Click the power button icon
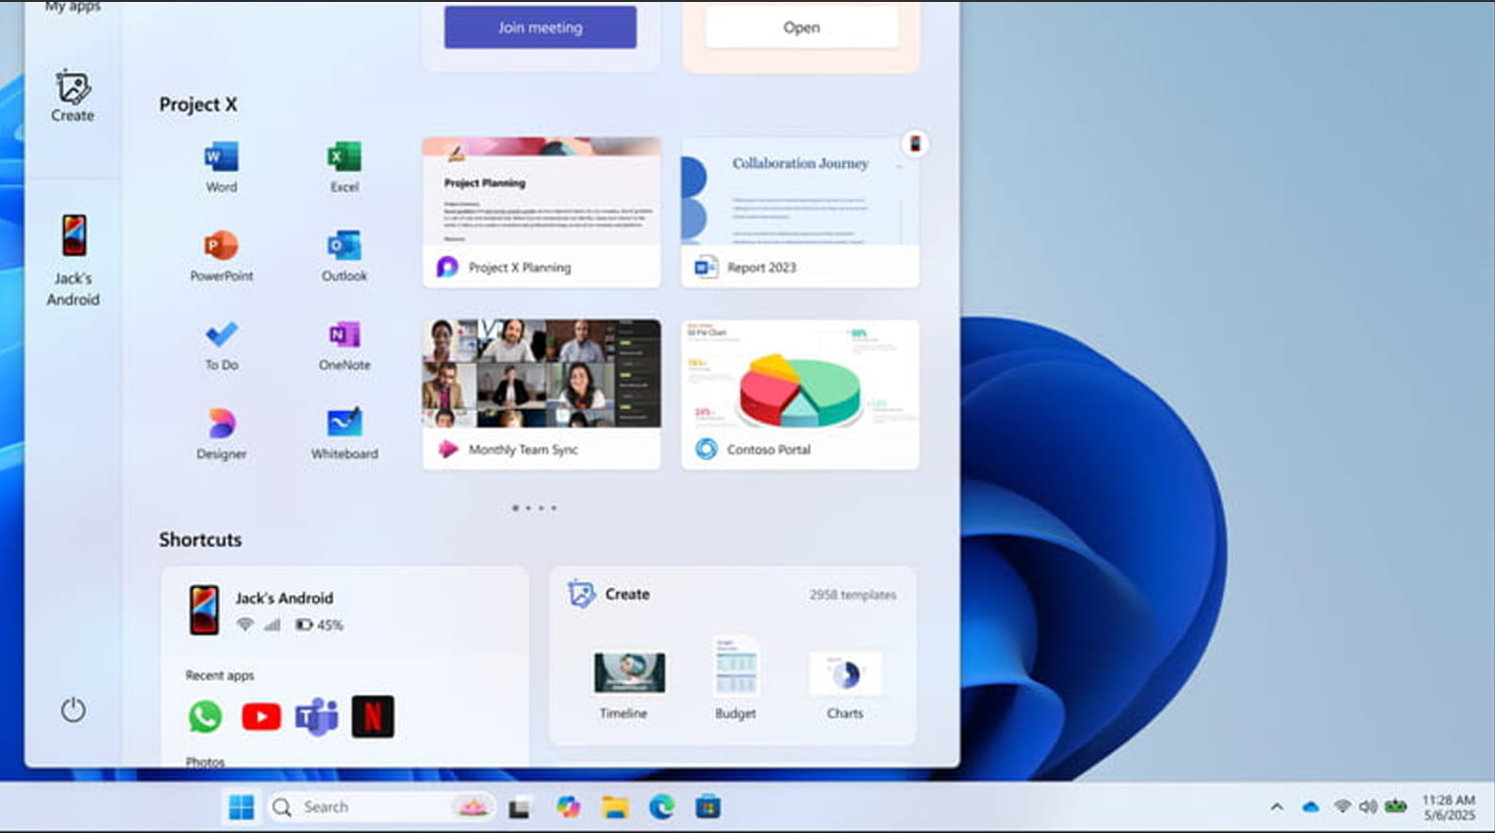This screenshot has height=833, width=1495. pyautogui.click(x=73, y=710)
